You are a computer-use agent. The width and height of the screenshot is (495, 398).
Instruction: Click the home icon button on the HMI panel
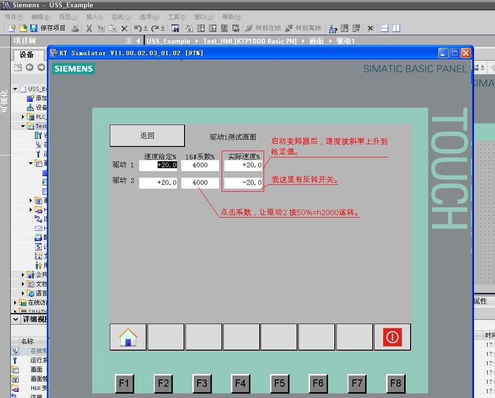click(128, 337)
